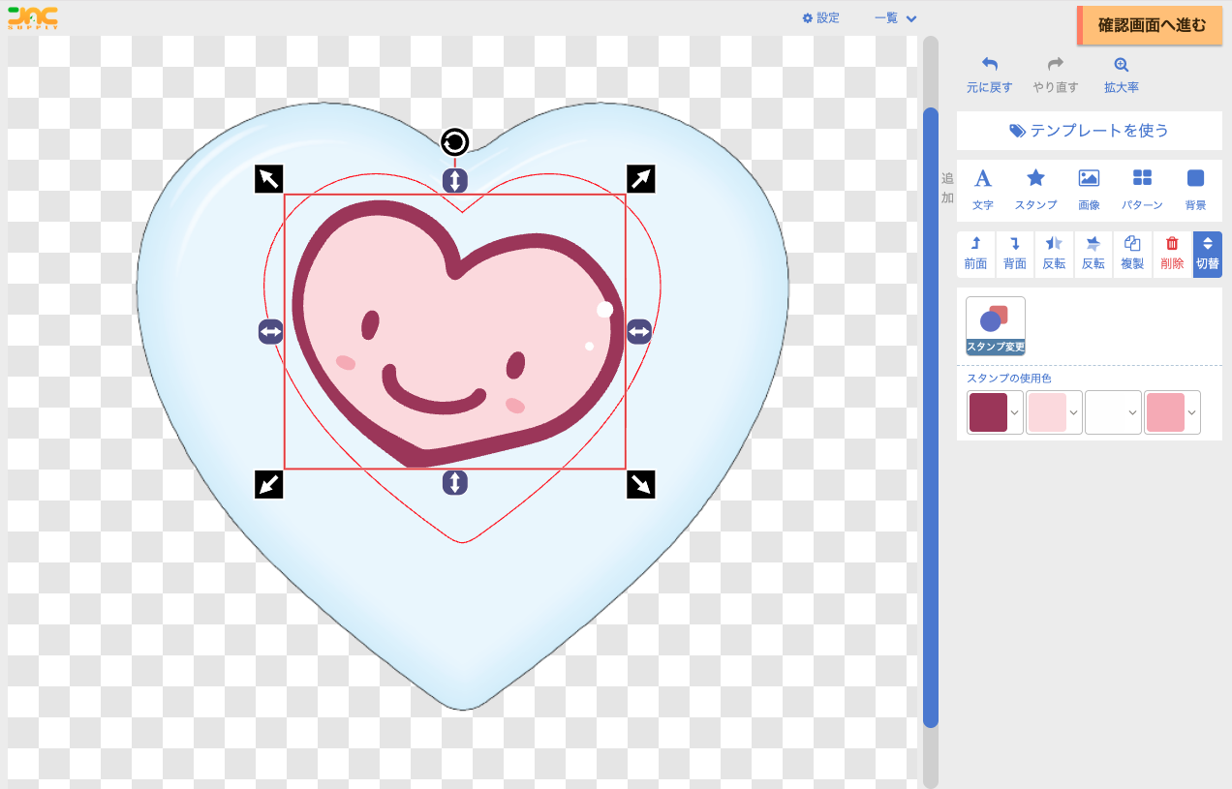Viewport: 1232px width, 789px height.
Task: Open the スタンプ star icon
Action: [1035, 188]
